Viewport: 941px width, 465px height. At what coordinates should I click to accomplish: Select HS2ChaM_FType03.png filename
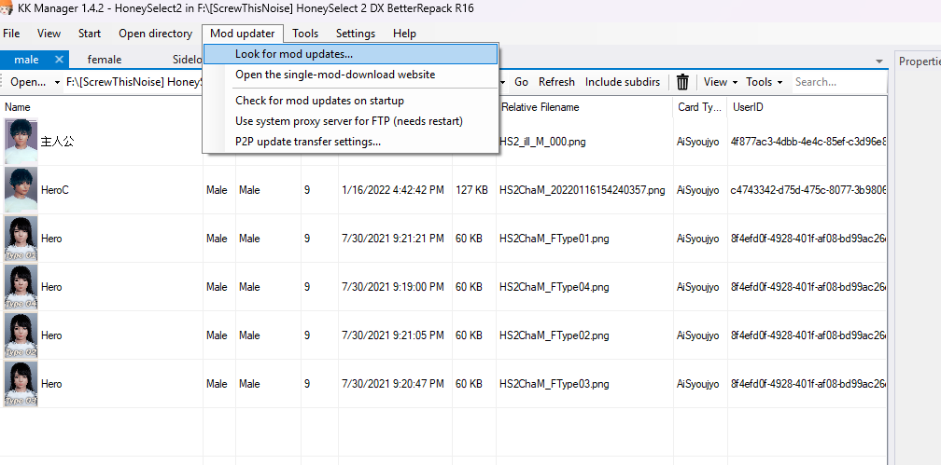(554, 384)
